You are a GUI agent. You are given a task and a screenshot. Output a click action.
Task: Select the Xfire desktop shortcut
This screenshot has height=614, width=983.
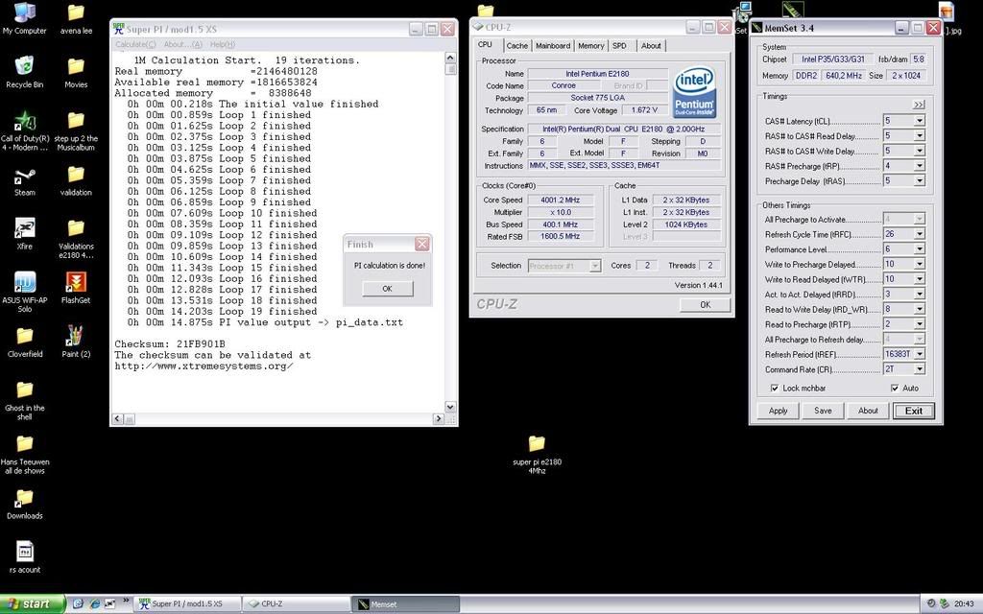click(x=24, y=228)
